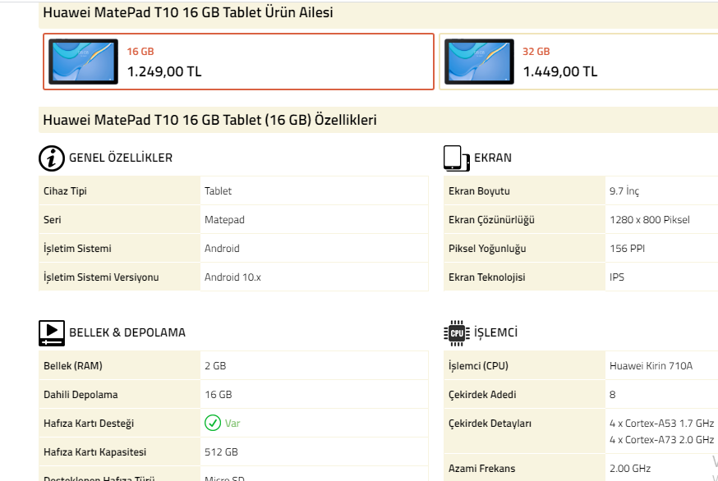The height and width of the screenshot is (481, 718).
Task: Click the 4 x Cortex-A53 1.7 GHz line
Action: click(x=661, y=424)
